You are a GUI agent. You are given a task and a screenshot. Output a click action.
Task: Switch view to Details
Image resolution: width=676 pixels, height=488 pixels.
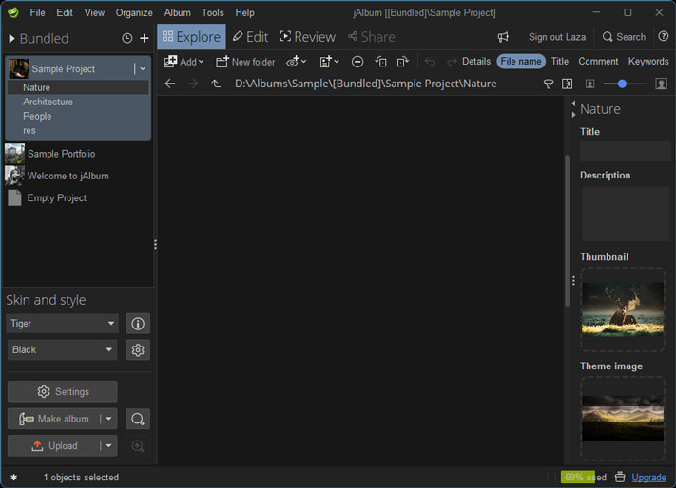[x=476, y=62]
